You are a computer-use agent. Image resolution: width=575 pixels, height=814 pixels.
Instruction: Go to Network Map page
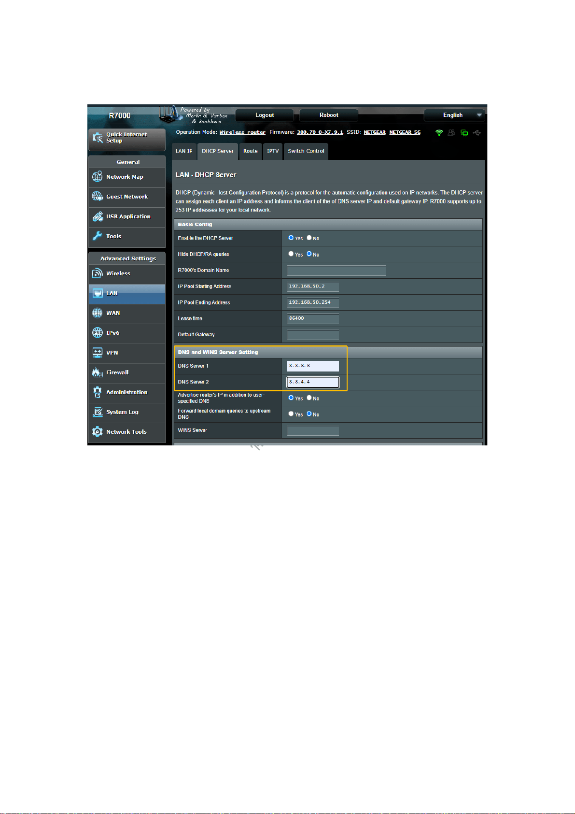(126, 177)
